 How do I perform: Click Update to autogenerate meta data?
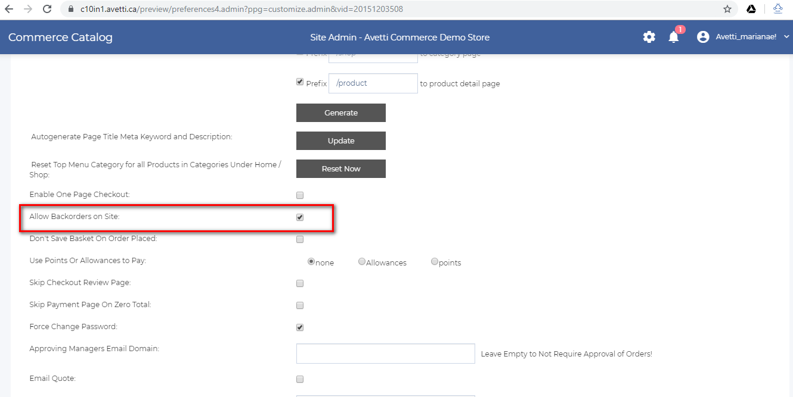click(341, 140)
